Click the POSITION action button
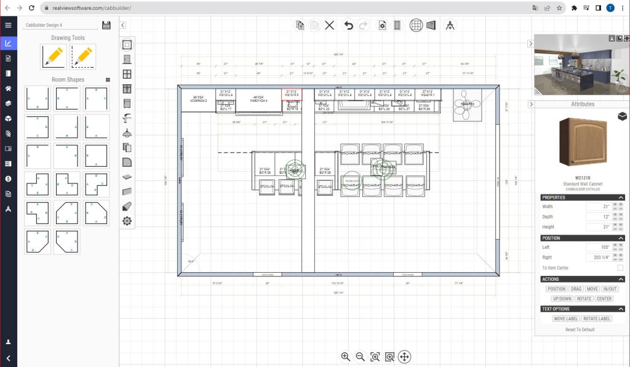Screen dimensions: 630x367 tap(556, 289)
